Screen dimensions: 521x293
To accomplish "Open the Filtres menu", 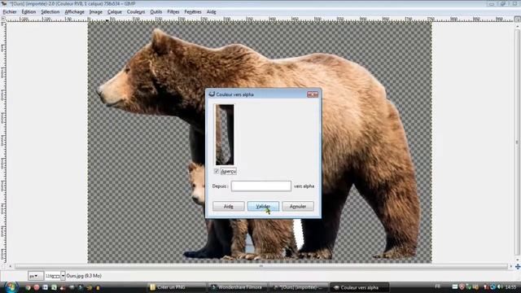I will point(173,11).
